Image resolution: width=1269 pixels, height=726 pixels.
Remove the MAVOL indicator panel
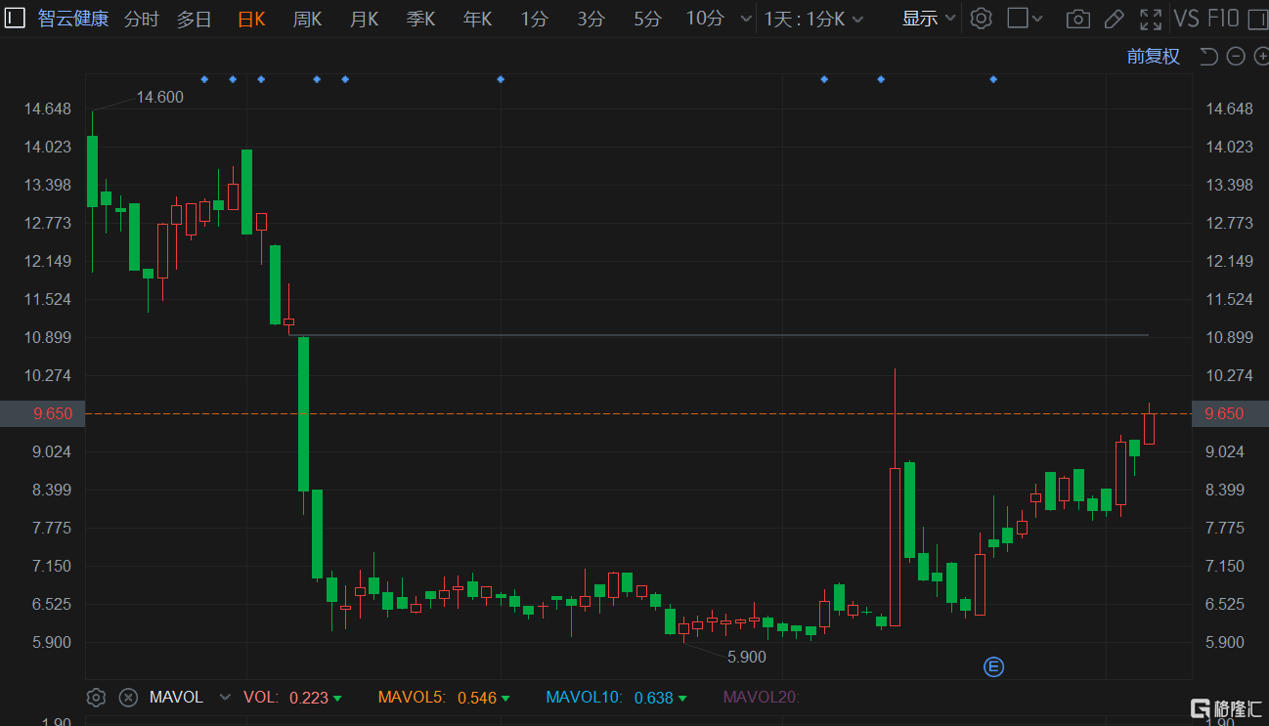tap(128, 698)
